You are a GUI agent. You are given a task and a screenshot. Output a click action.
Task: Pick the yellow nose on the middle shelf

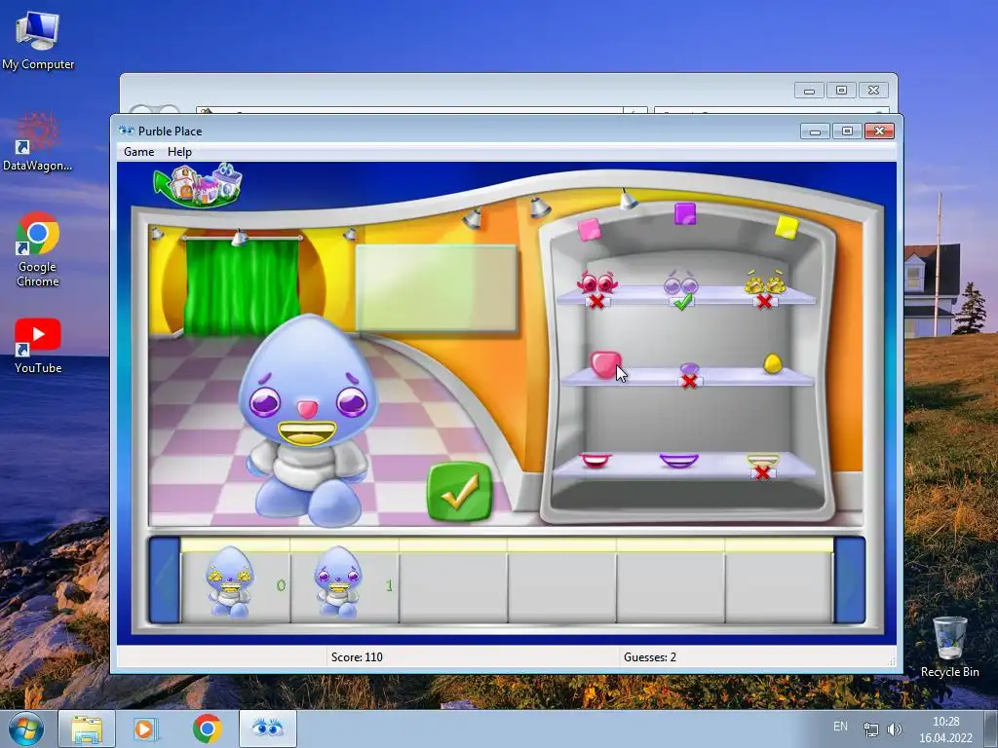(772, 363)
